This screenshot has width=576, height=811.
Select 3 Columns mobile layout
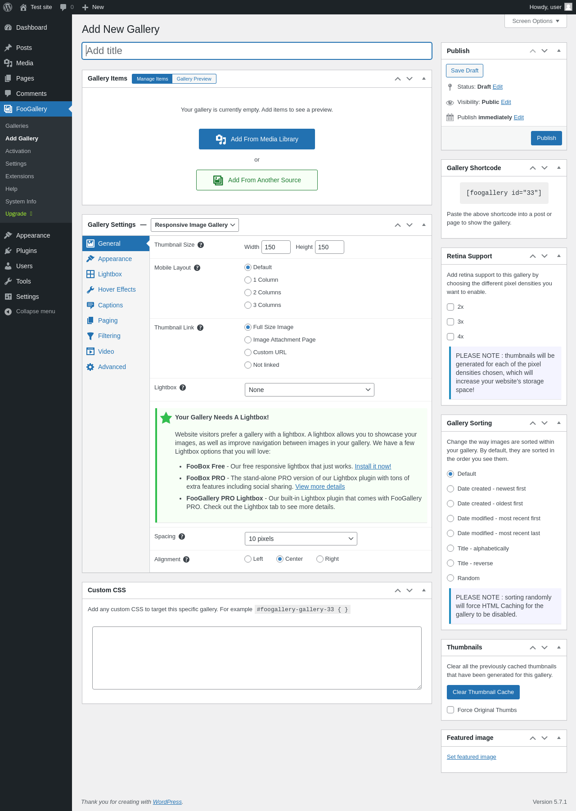[x=248, y=305]
